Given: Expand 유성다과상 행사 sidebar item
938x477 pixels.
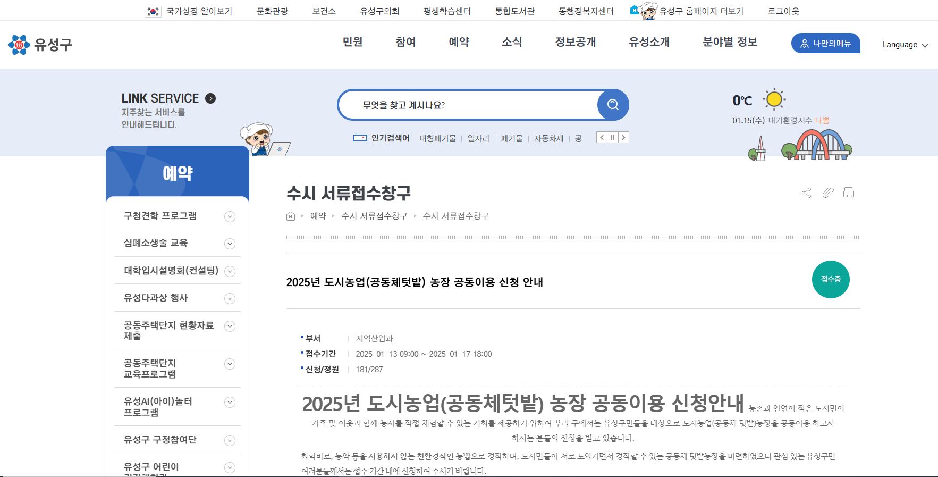Looking at the screenshot, I should (230, 299).
